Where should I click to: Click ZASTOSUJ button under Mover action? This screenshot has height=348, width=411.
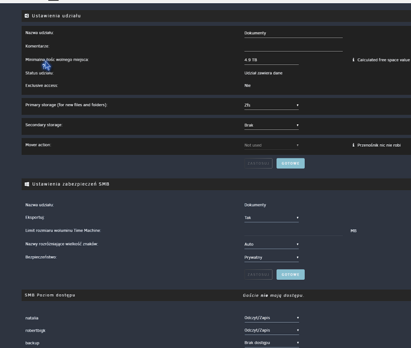[258, 163]
